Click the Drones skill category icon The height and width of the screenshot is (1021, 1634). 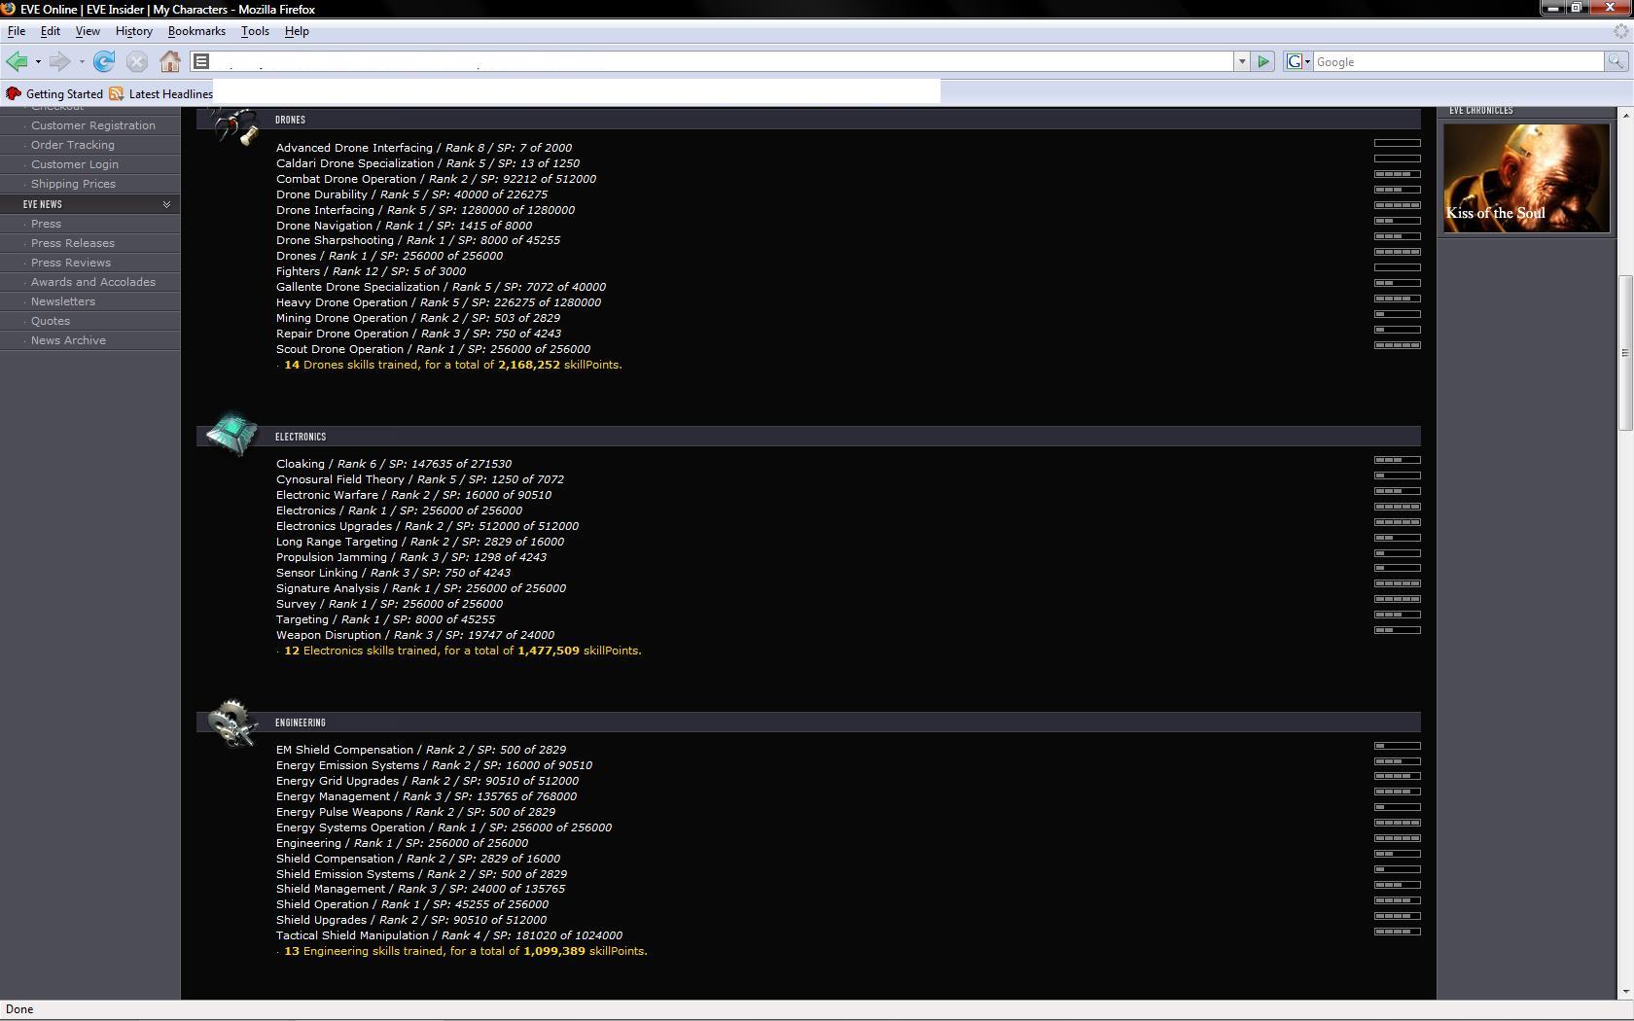coord(233,124)
